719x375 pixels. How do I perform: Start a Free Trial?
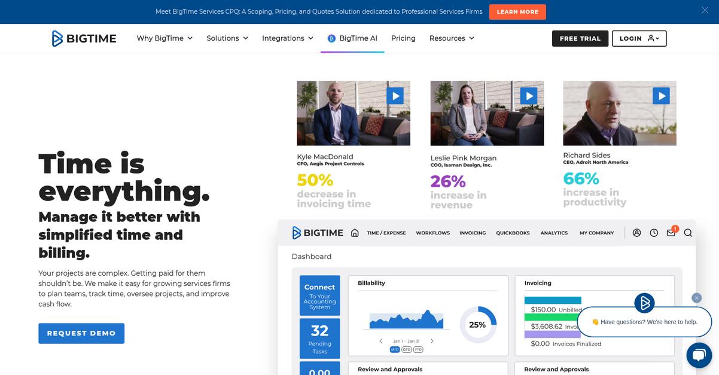pos(580,38)
